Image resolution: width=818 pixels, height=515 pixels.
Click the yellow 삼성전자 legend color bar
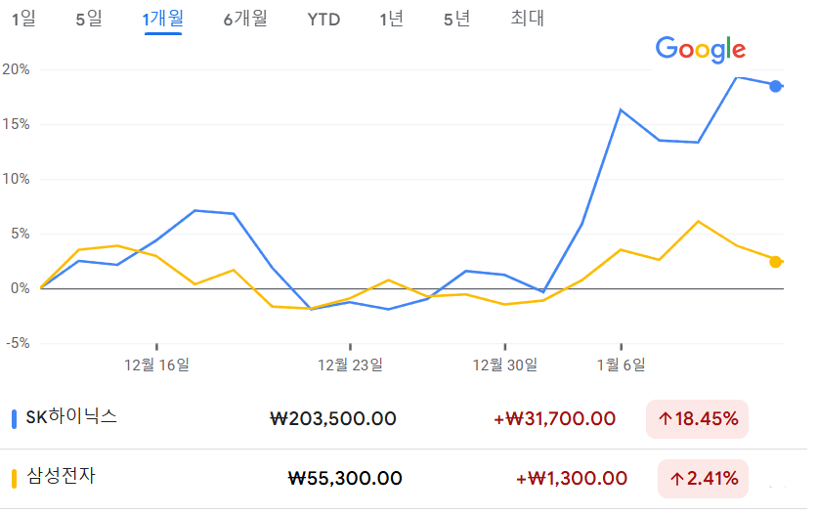pos(14,479)
